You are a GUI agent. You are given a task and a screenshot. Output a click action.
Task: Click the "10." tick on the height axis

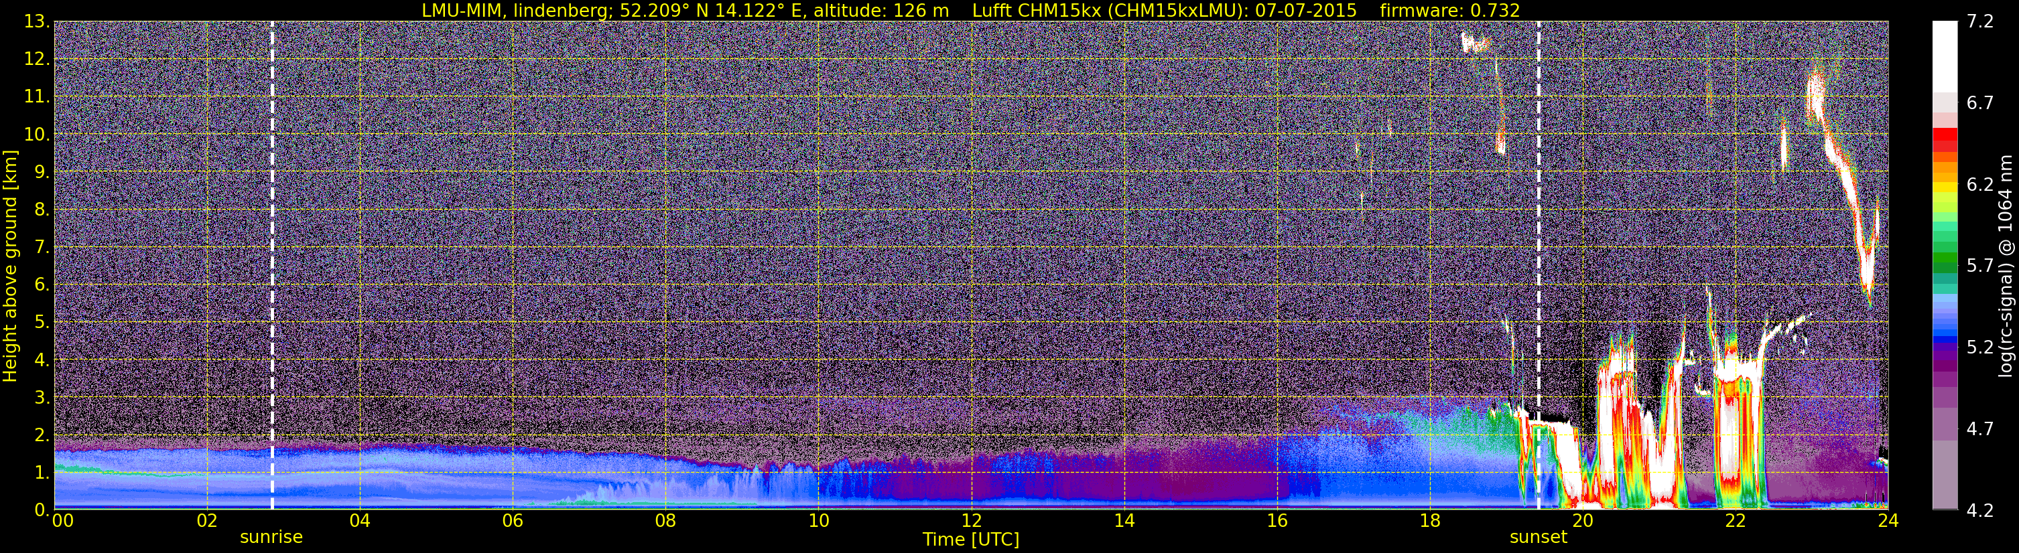pyautogui.click(x=36, y=135)
